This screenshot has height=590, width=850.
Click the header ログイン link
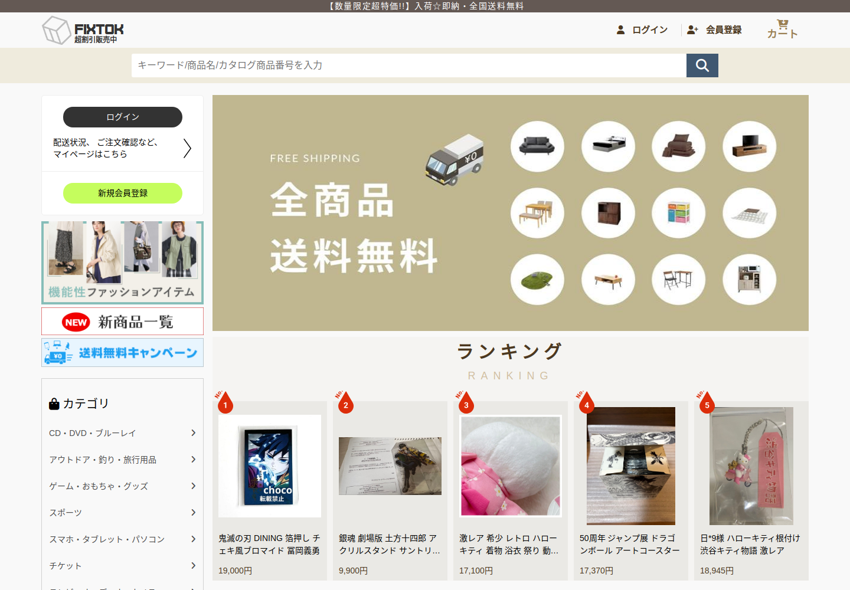pyautogui.click(x=650, y=29)
